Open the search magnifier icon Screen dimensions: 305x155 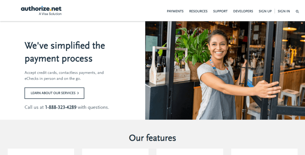[297, 11]
